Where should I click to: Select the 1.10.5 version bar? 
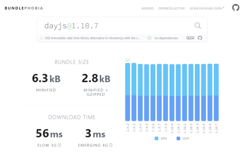point(203,92)
